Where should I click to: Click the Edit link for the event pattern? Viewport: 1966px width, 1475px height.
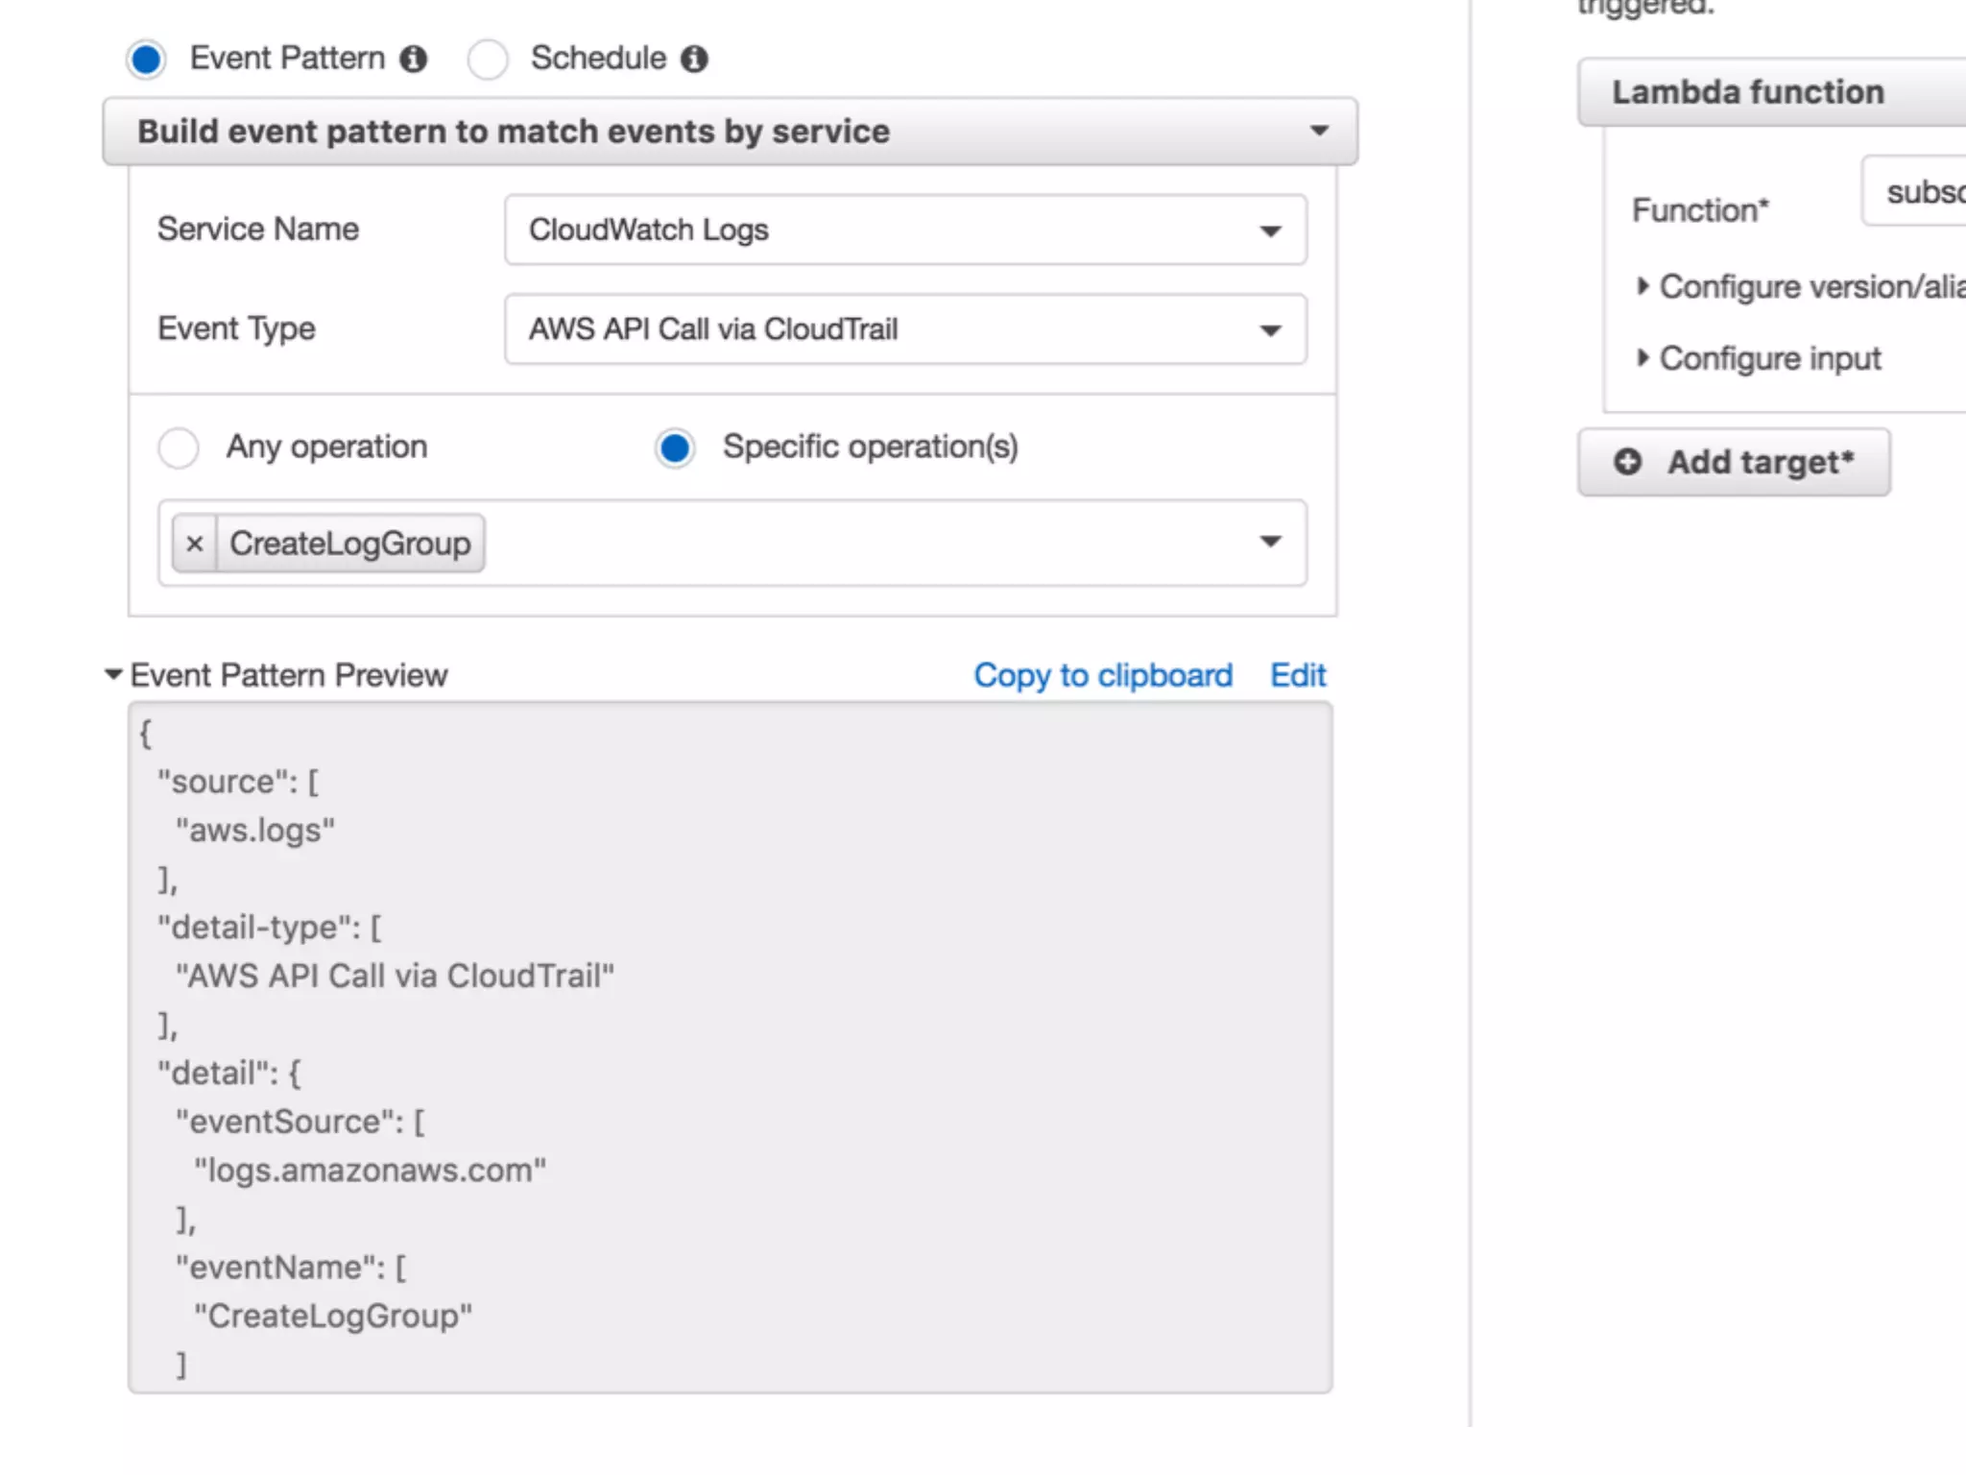pos(1298,675)
